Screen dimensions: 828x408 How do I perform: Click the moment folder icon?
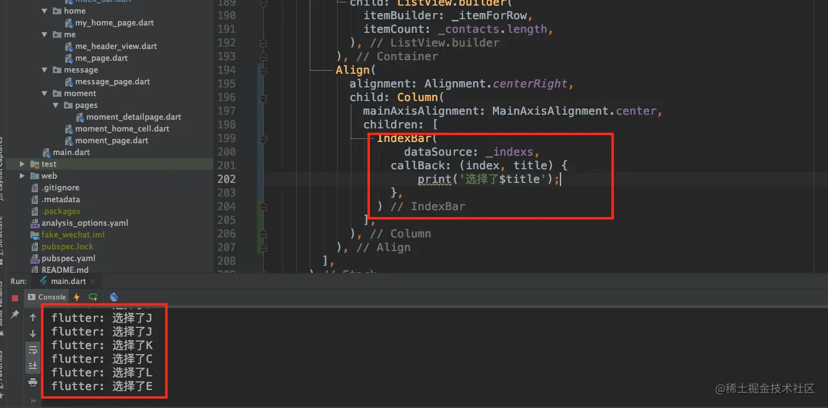pyautogui.click(x=57, y=94)
